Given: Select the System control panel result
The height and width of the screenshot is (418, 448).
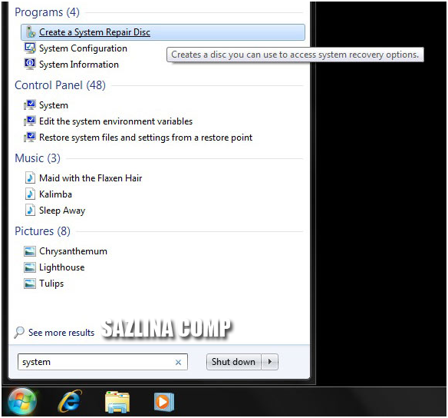Looking at the screenshot, I should [54, 105].
